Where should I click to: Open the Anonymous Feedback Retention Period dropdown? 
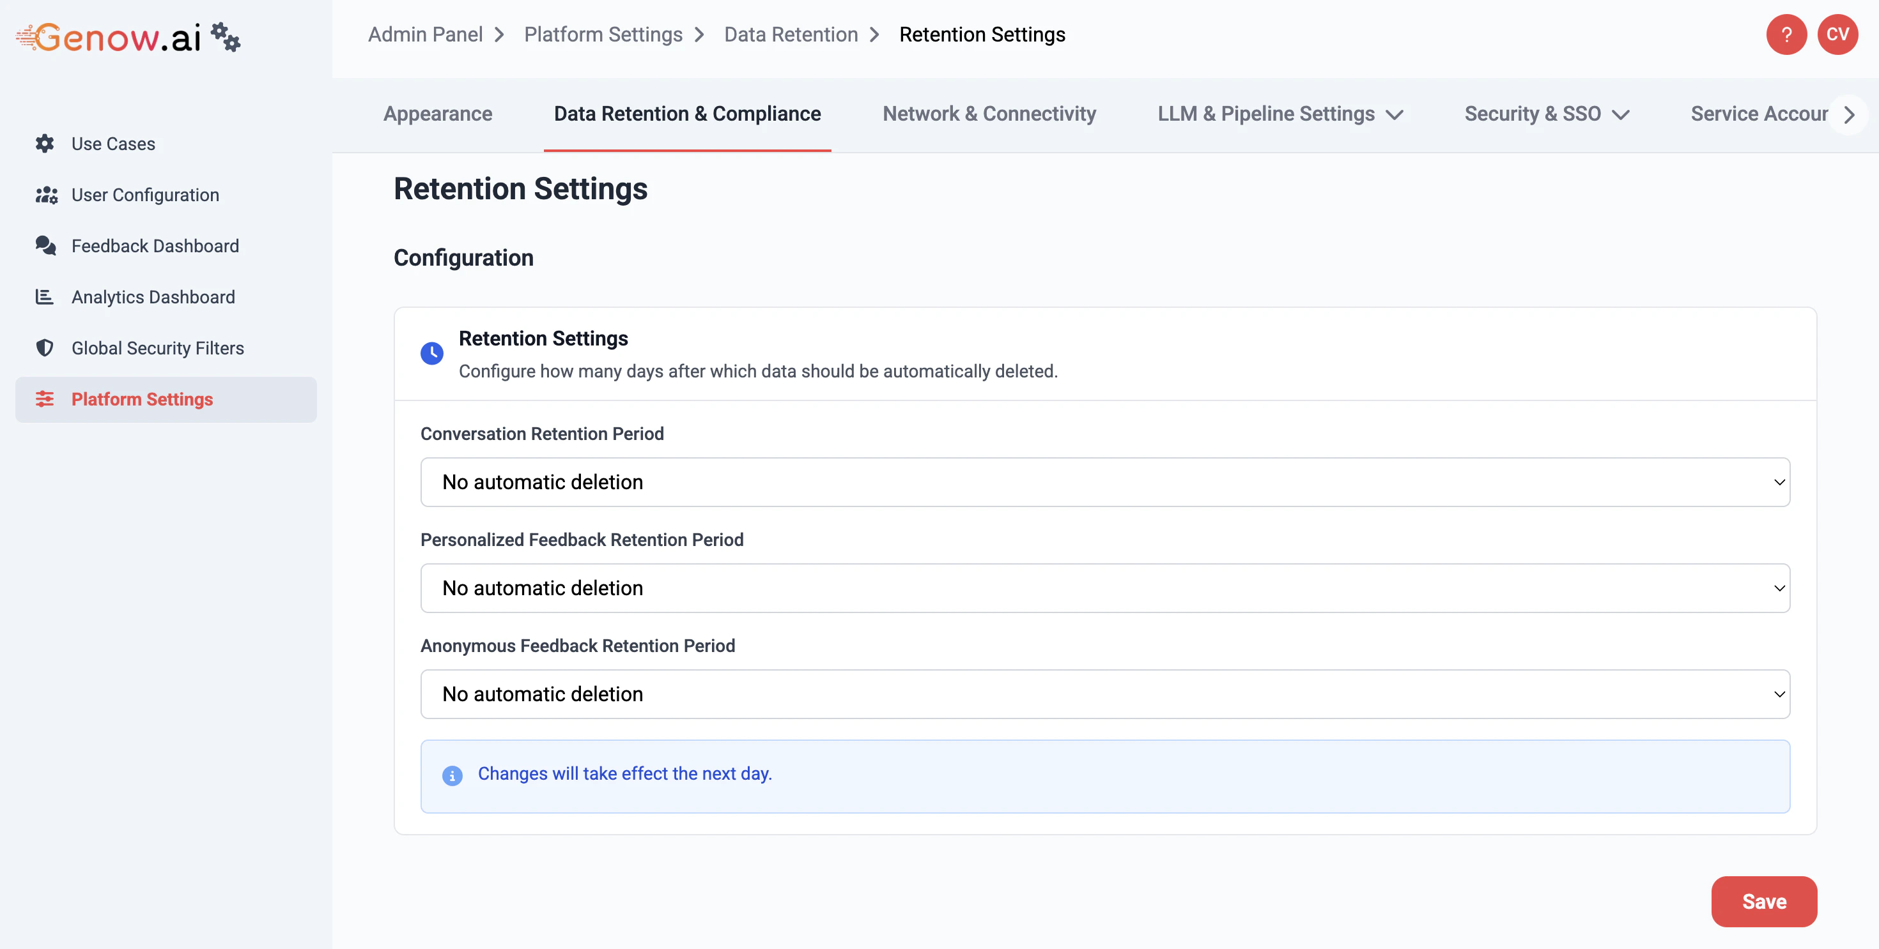1104,694
